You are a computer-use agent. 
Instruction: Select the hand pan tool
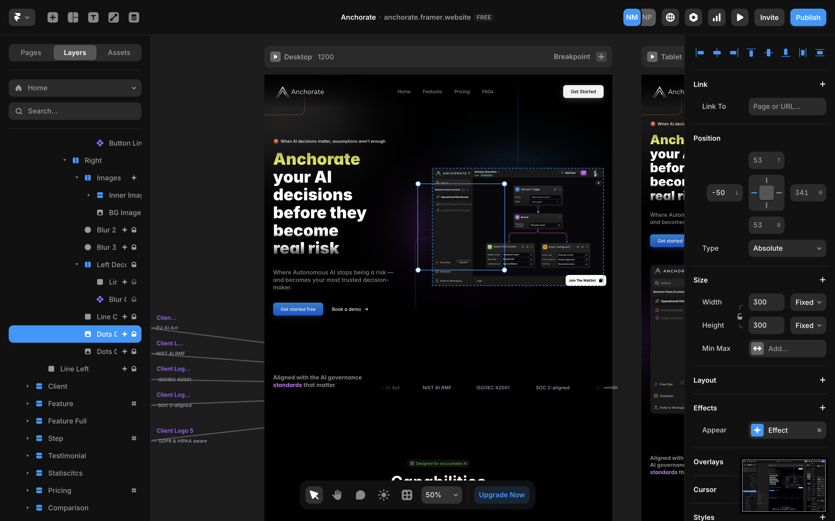(337, 495)
